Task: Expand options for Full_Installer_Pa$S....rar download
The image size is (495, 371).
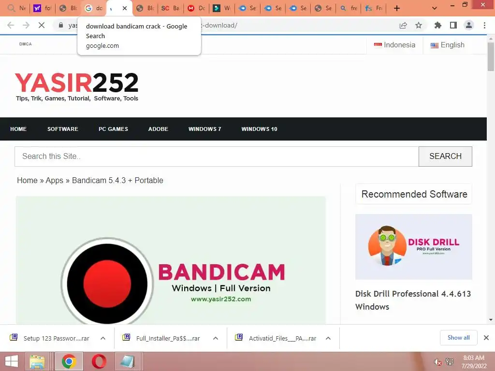Action: click(216, 338)
